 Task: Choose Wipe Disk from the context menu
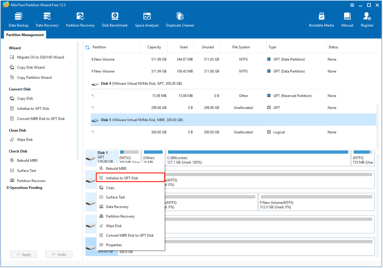click(x=114, y=226)
